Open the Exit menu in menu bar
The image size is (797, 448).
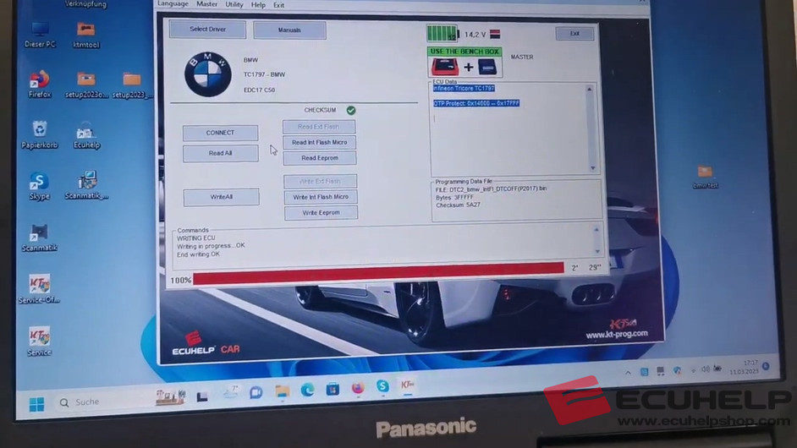tap(279, 5)
